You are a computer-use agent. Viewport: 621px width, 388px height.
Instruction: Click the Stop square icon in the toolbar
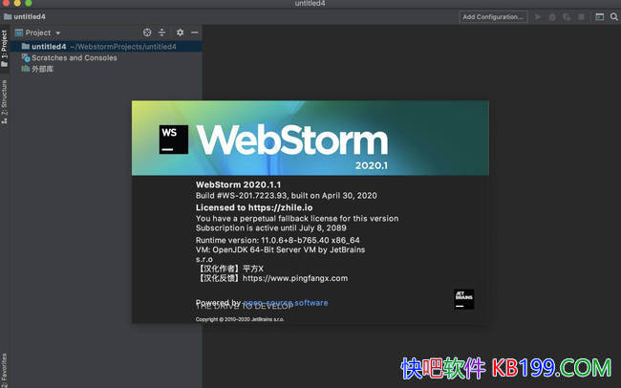pyautogui.click(x=582, y=16)
